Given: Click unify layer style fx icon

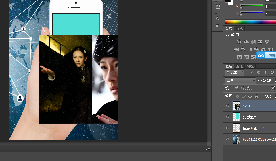Looking at the screenshot, I should coord(249,88).
